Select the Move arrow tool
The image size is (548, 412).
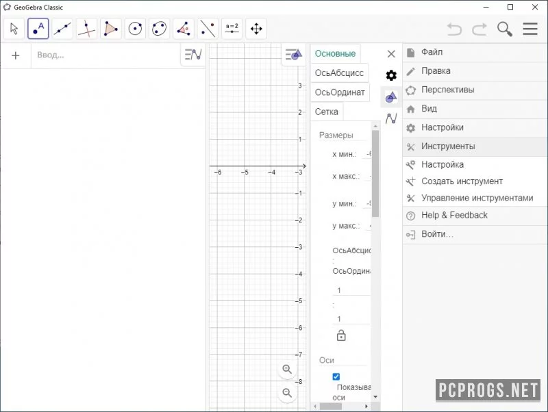(14, 29)
